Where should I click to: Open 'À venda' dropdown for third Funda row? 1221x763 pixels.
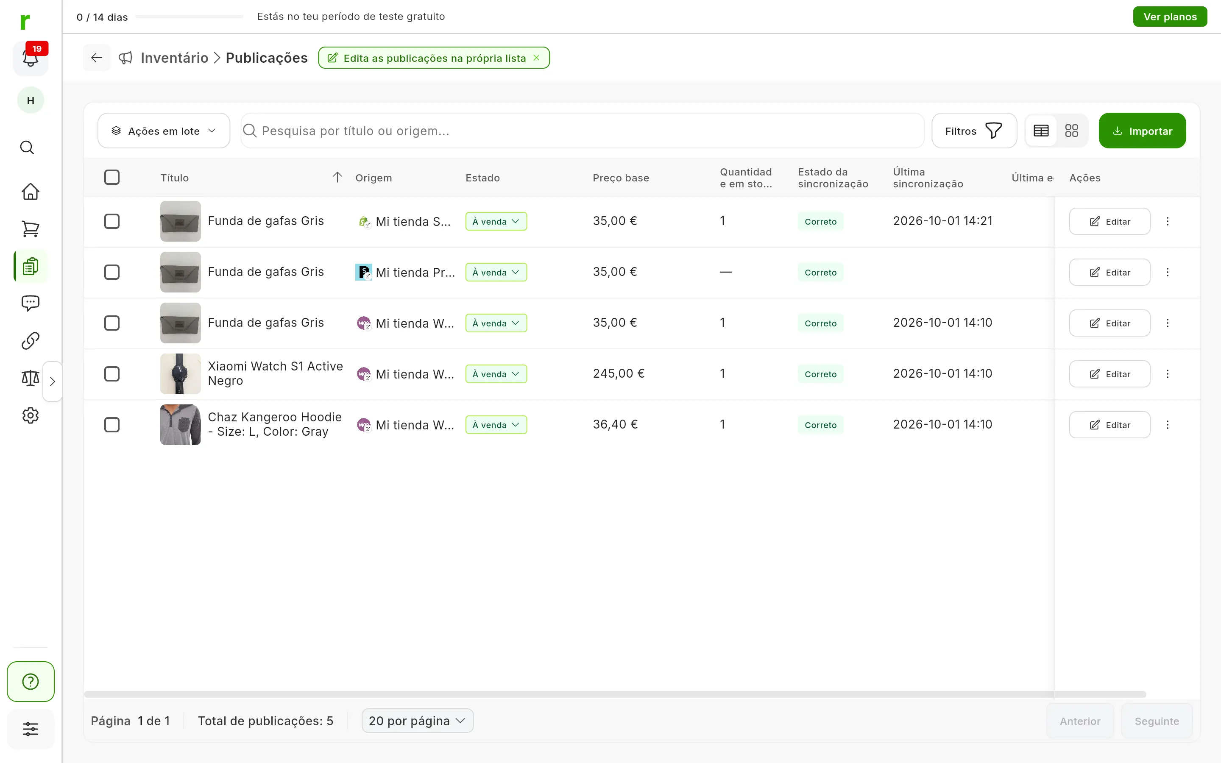tap(496, 323)
